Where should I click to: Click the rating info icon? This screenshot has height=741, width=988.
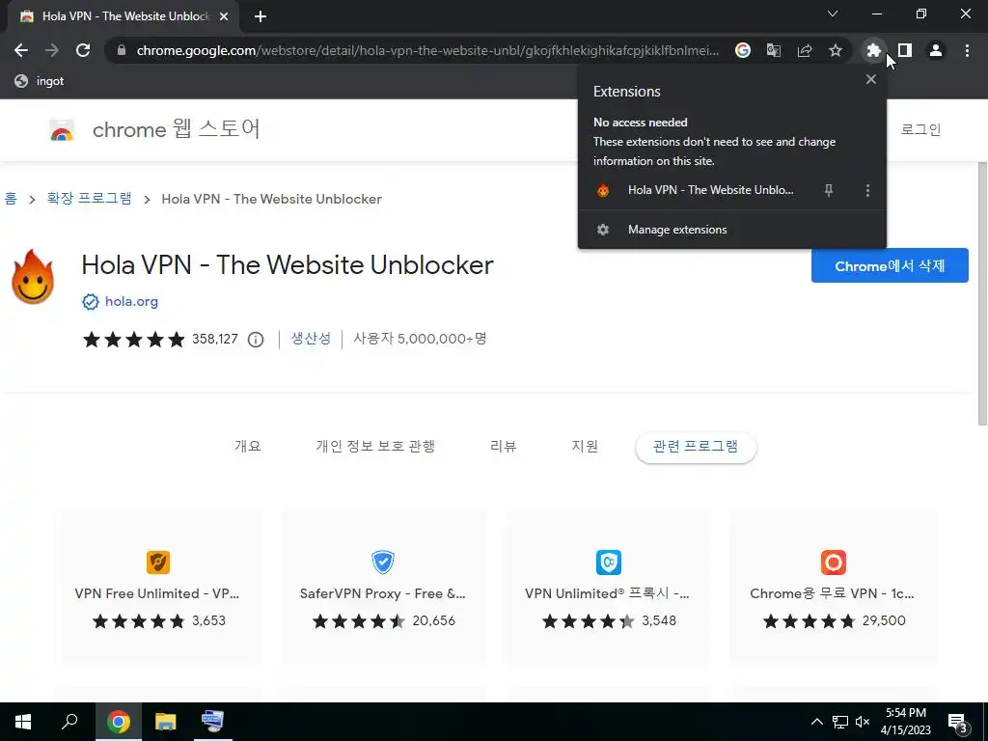click(x=255, y=340)
